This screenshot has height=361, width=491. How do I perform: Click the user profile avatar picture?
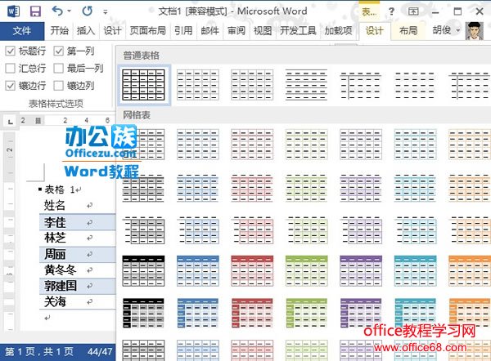tap(475, 31)
